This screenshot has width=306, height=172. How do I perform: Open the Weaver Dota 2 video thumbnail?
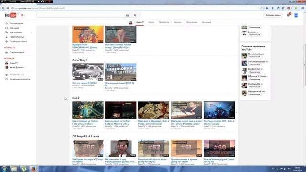point(219,110)
